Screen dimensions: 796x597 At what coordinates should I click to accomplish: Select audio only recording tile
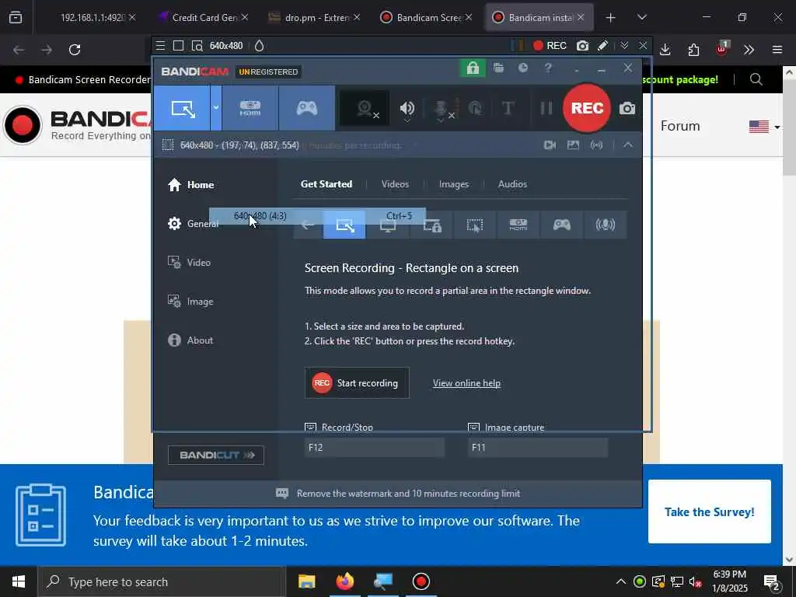pos(605,225)
